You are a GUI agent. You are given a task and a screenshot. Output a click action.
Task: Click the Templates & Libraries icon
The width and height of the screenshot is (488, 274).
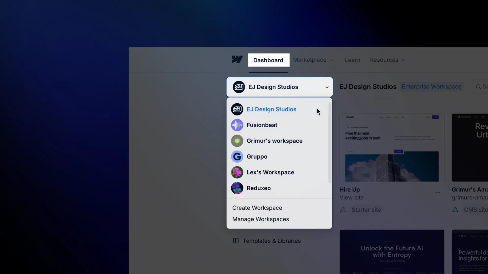tap(236, 241)
